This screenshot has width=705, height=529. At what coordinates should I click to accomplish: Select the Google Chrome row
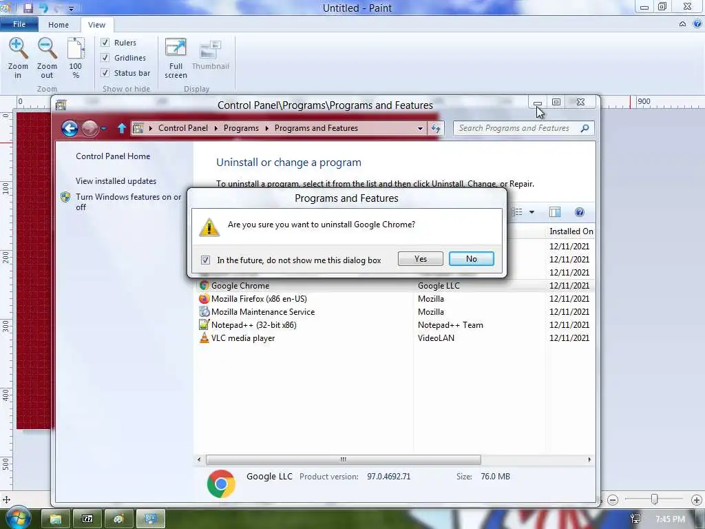[x=396, y=286]
